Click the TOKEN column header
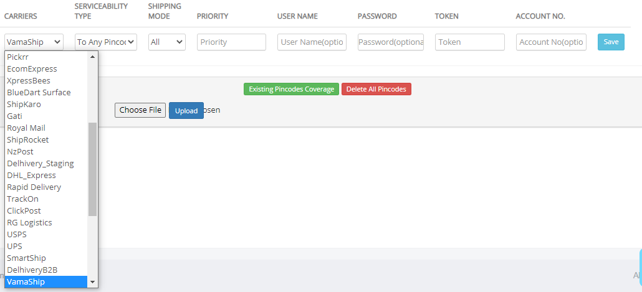Image resolution: width=642 pixels, height=292 pixels. click(x=447, y=16)
